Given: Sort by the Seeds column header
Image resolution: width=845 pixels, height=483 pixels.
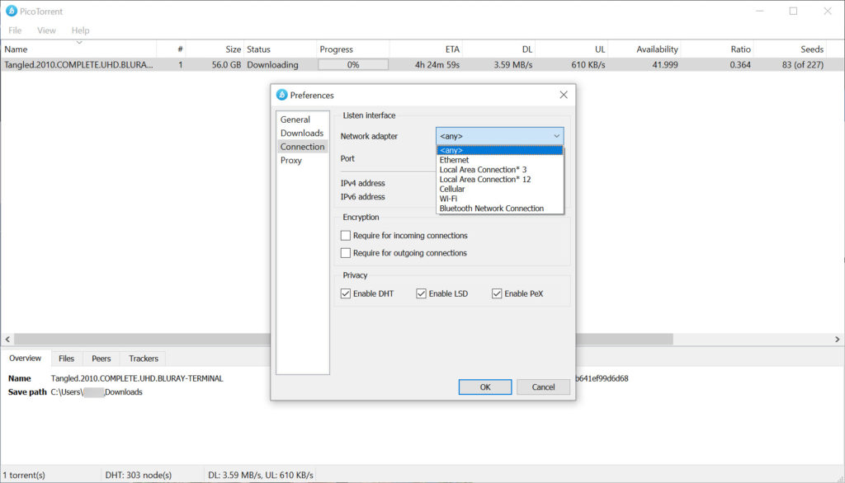Looking at the screenshot, I should coord(790,49).
